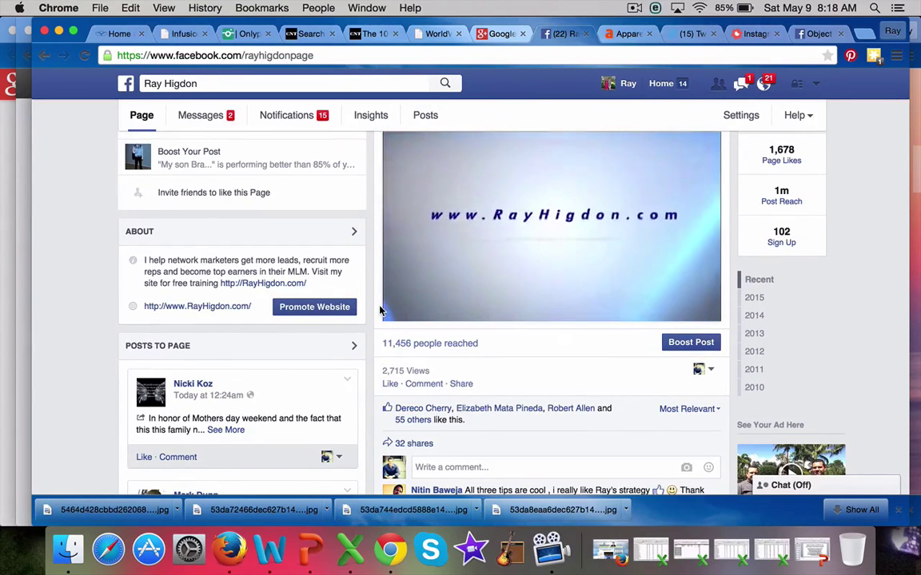Click the Wi-Fi status icon
Image resolution: width=921 pixels, height=575 pixels.
[699, 8]
